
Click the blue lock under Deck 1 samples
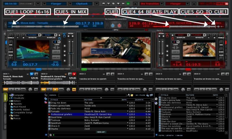59,39
